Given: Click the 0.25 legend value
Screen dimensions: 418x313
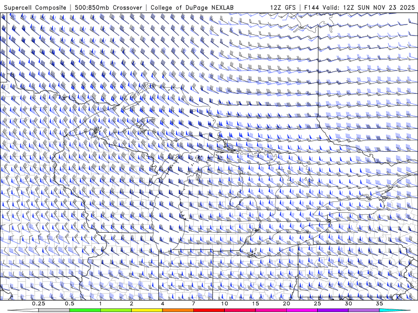Looking at the screenshot, I should tap(38, 304).
